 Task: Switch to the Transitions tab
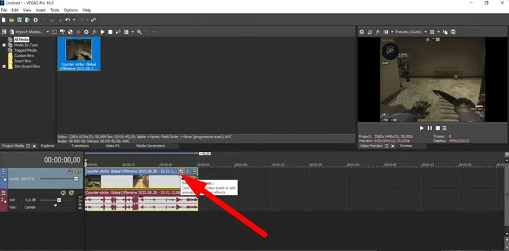pyautogui.click(x=80, y=146)
